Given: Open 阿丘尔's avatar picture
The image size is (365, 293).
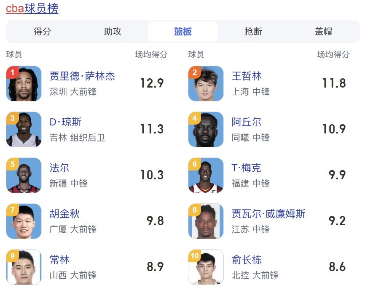Looking at the screenshot, I should click(x=206, y=129).
